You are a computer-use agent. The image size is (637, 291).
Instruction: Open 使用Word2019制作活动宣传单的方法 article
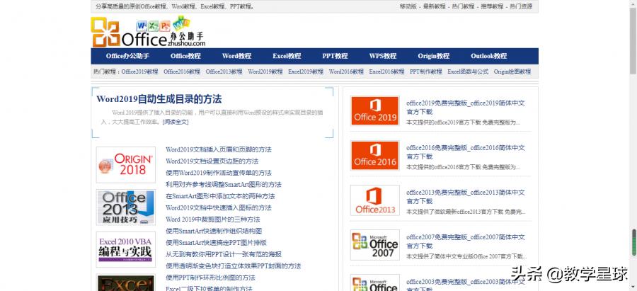[x=219, y=173]
